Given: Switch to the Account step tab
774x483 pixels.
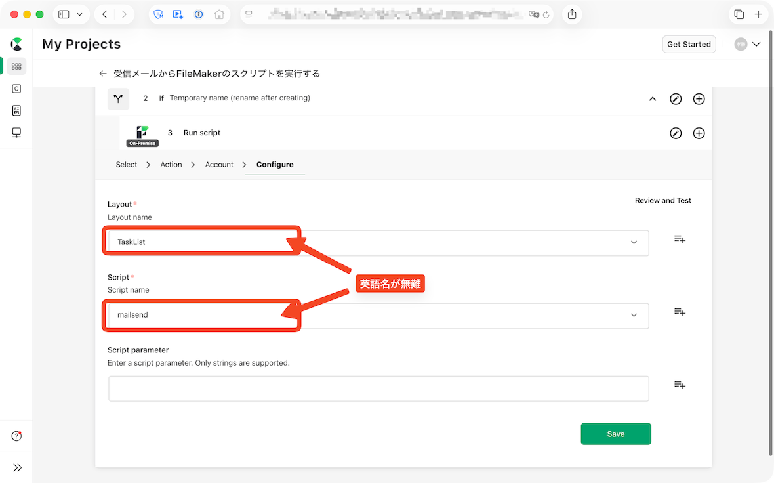Looking at the screenshot, I should (x=219, y=165).
